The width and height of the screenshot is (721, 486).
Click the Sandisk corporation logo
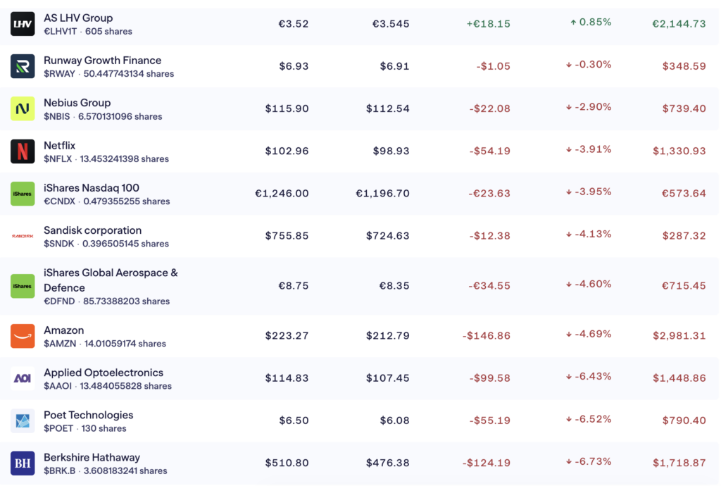coord(23,236)
